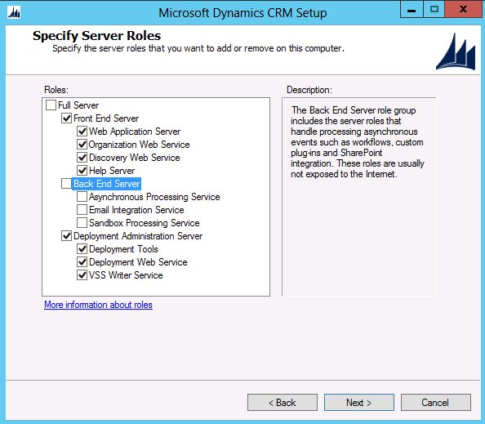
Task: Select the VSS Writer Service label
Action: tap(126, 275)
